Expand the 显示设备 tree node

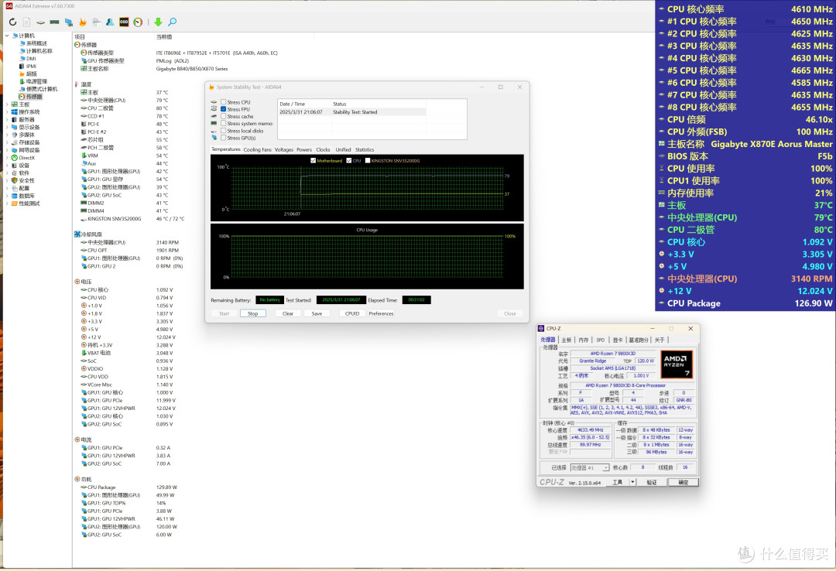click(x=7, y=128)
